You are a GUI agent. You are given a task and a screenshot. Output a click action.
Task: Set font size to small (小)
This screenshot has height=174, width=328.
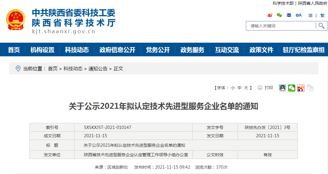pyautogui.click(x=232, y=88)
